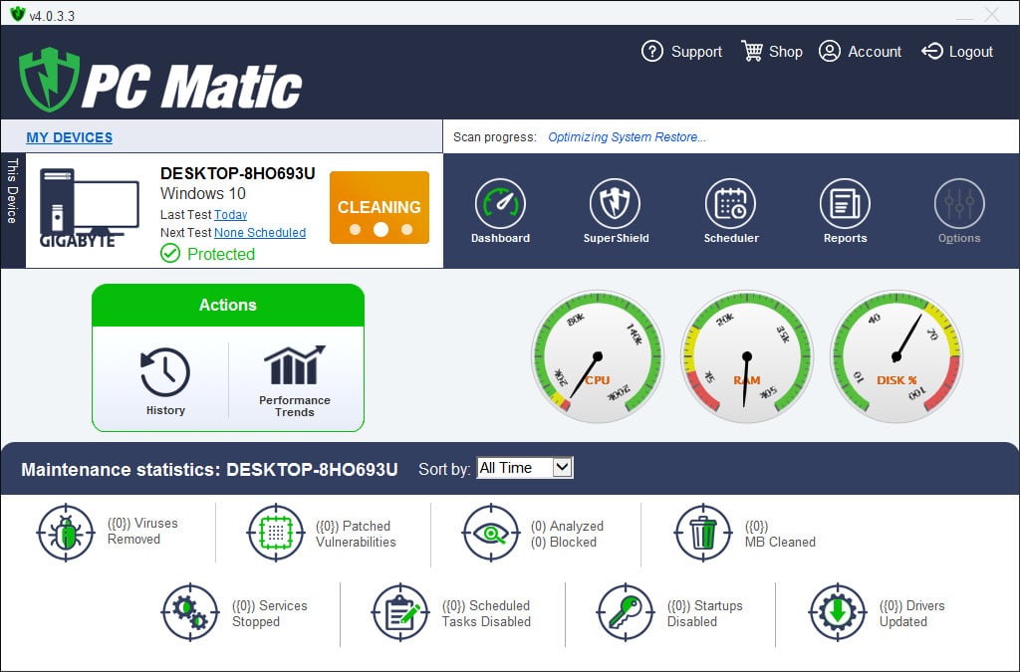The height and width of the screenshot is (672, 1020).
Task: Click the Account person icon
Action: tap(830, 51)
